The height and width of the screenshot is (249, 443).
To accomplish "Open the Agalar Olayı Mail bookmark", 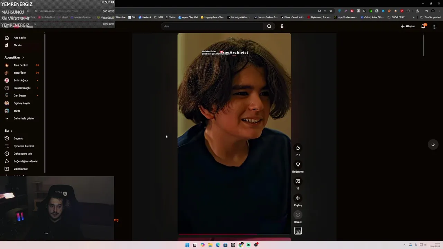I will click(188, 17).
